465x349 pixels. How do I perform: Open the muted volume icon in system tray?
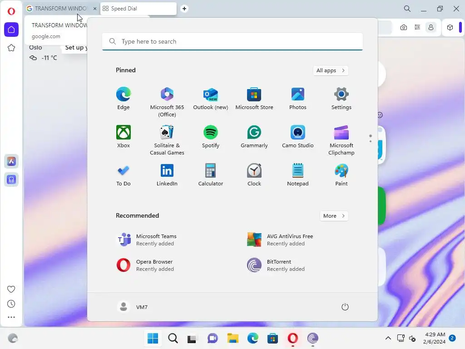tap(412, 338)
